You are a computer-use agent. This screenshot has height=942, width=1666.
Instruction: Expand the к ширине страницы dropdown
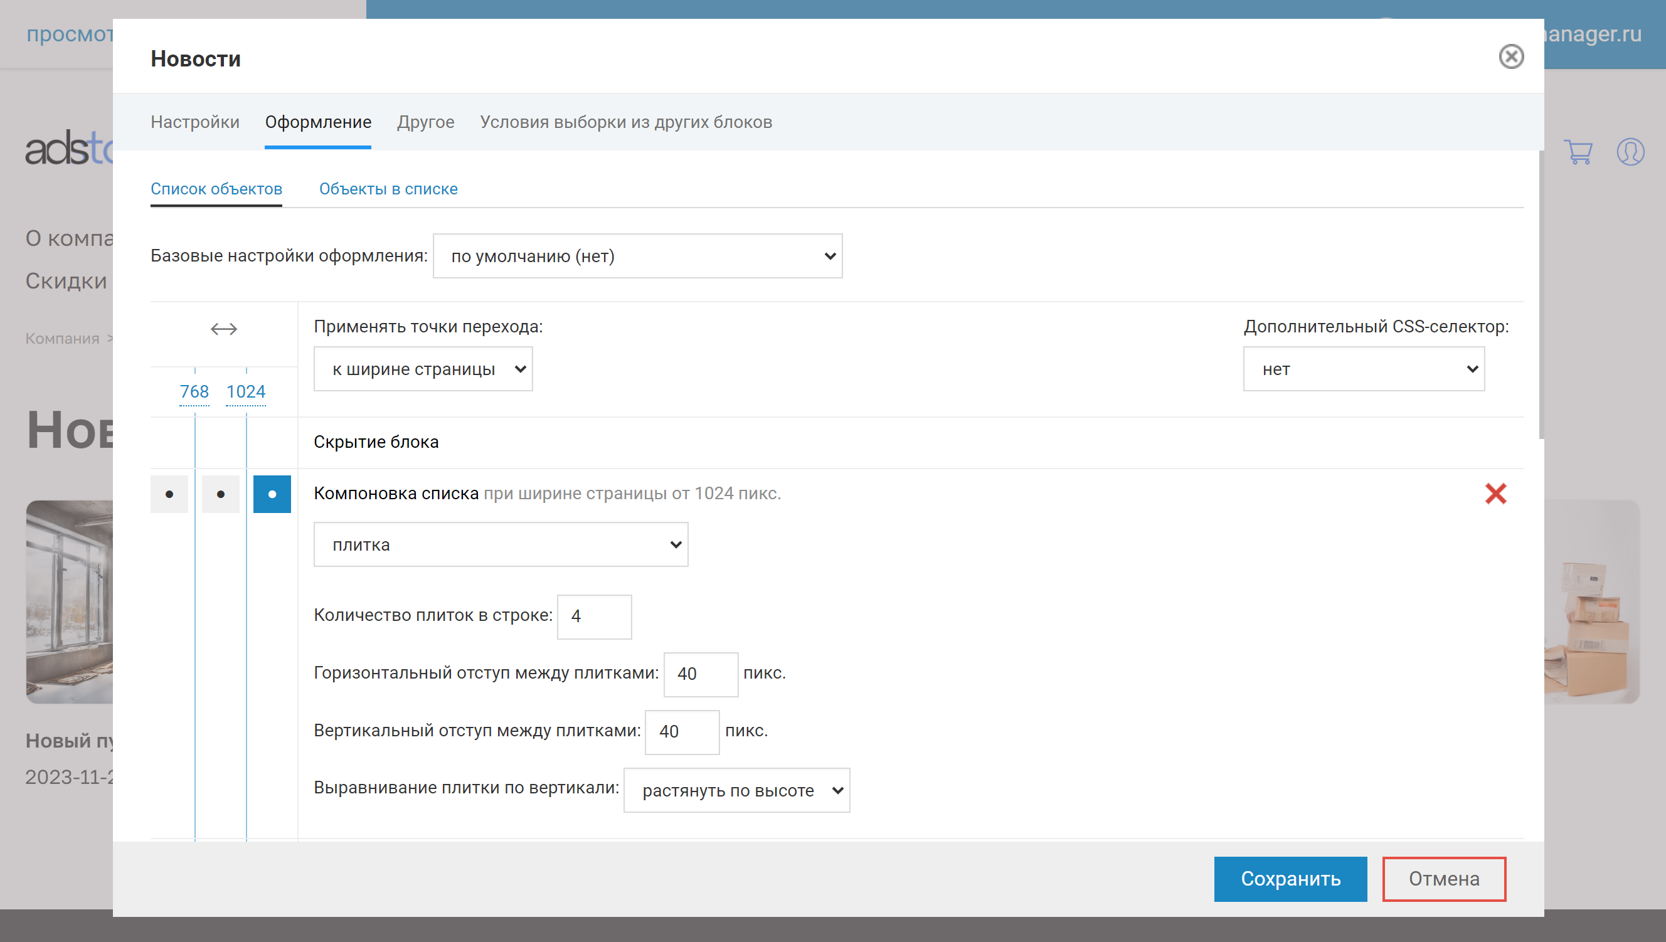423,369
